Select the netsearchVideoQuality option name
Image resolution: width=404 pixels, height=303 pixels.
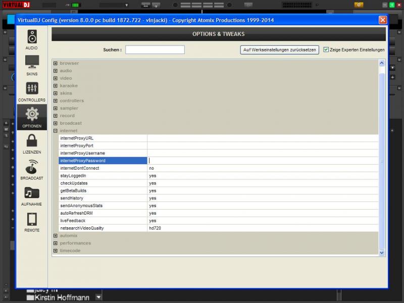point(82,228)
